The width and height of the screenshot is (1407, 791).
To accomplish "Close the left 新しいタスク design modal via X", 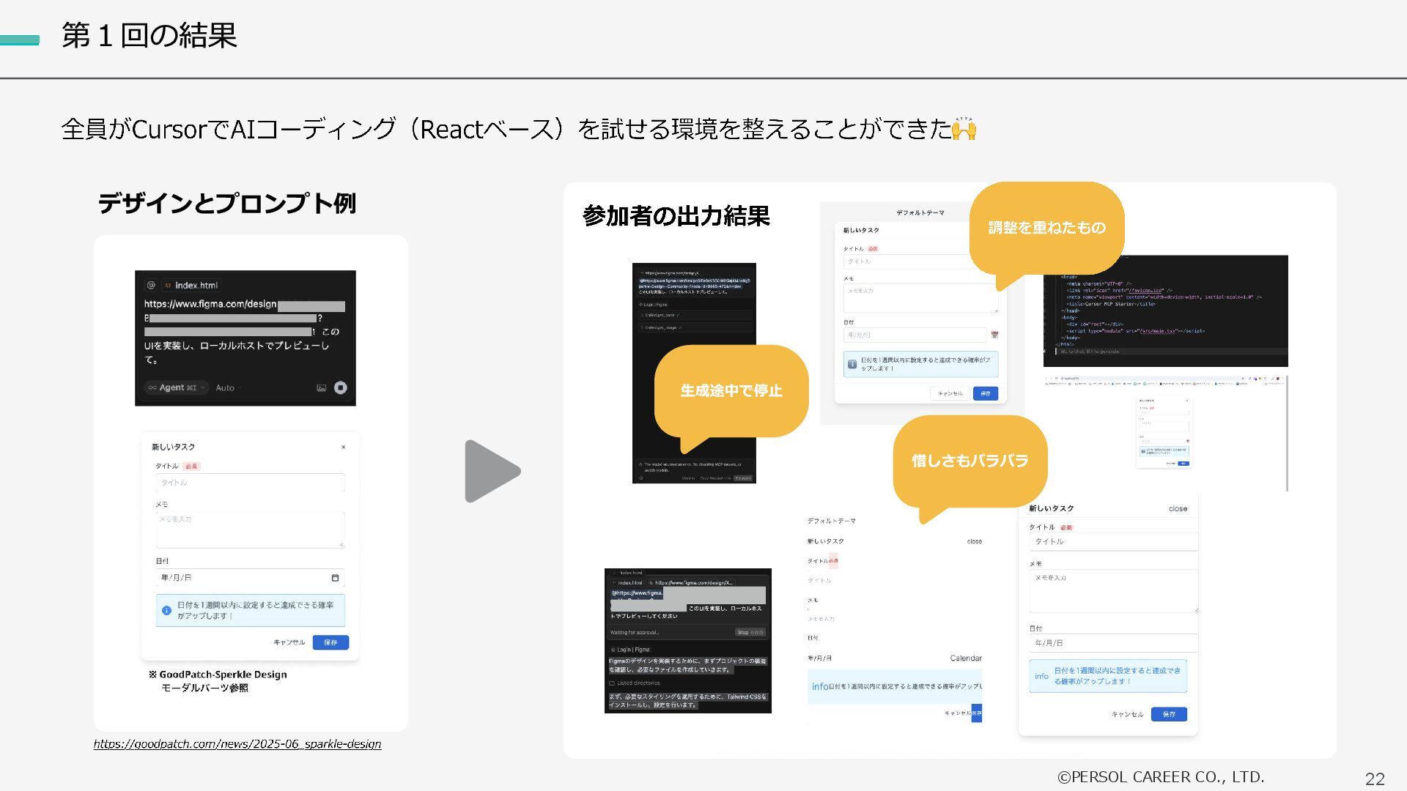I will [343, 447].
